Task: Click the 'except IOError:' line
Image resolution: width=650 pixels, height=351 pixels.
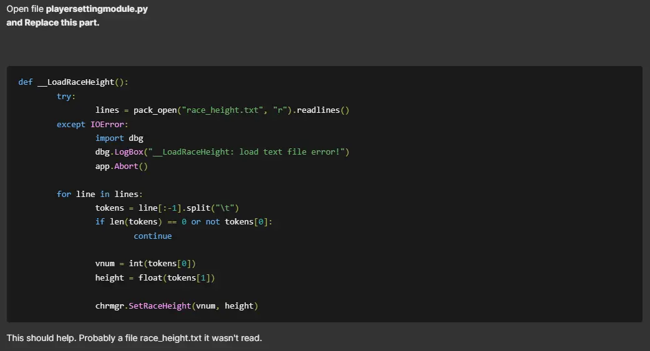Action: 92,124
